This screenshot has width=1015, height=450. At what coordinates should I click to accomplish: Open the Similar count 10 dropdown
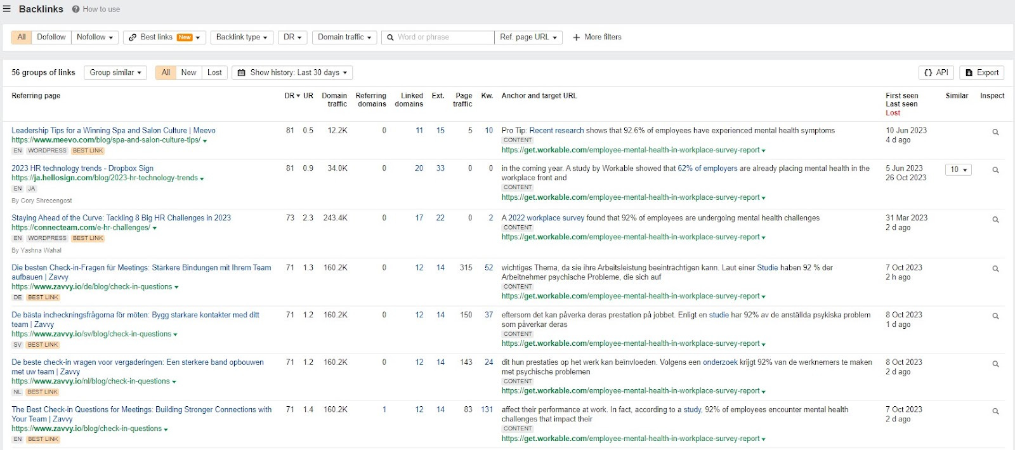point(958,169)
